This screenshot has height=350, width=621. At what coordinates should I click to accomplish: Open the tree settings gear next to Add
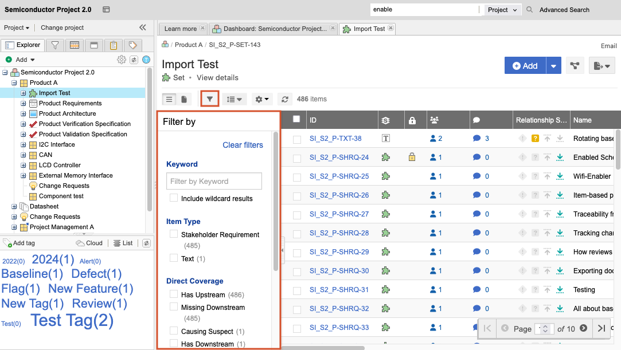121,59
